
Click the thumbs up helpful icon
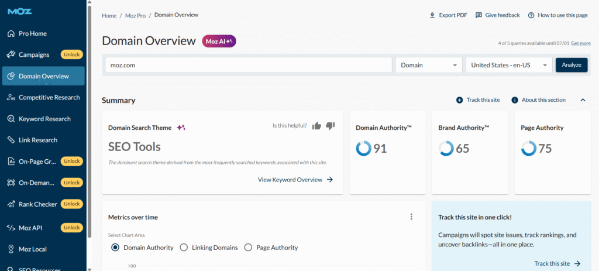click(x=316, y=126)
